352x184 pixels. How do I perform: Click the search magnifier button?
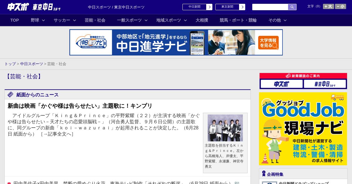(x=292, y=7)
